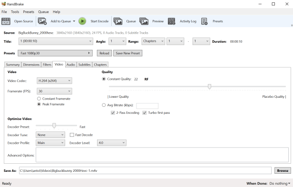Open the Activity Log icon
This screenshot has width=293, height=187.
tap(172, 21)
